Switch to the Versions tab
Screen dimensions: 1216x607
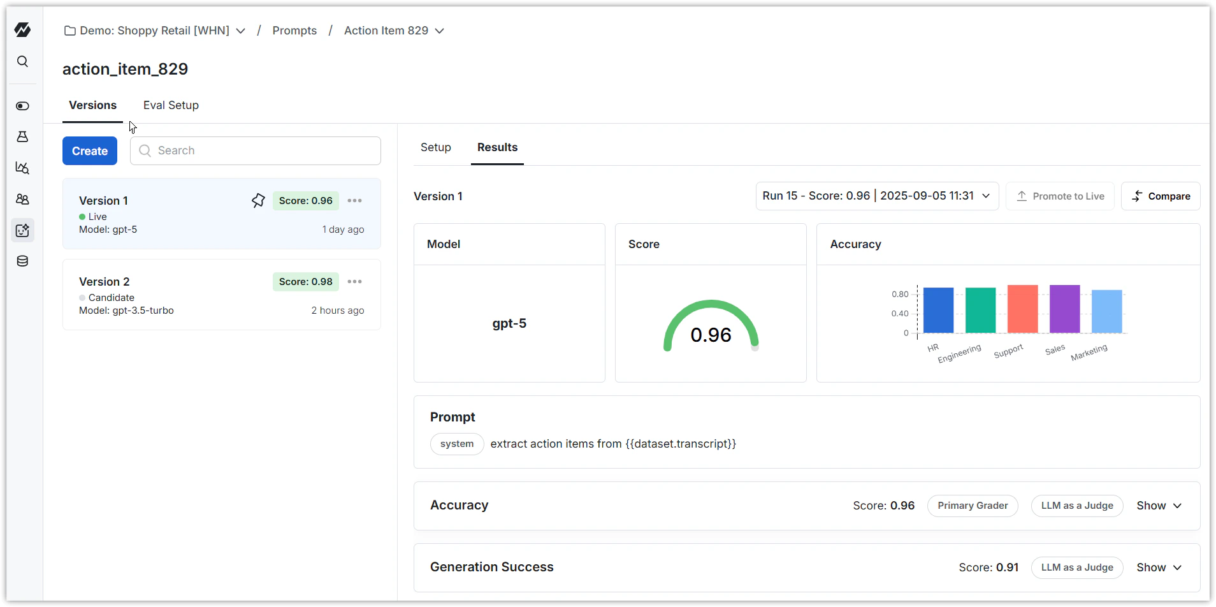[93, 105]
